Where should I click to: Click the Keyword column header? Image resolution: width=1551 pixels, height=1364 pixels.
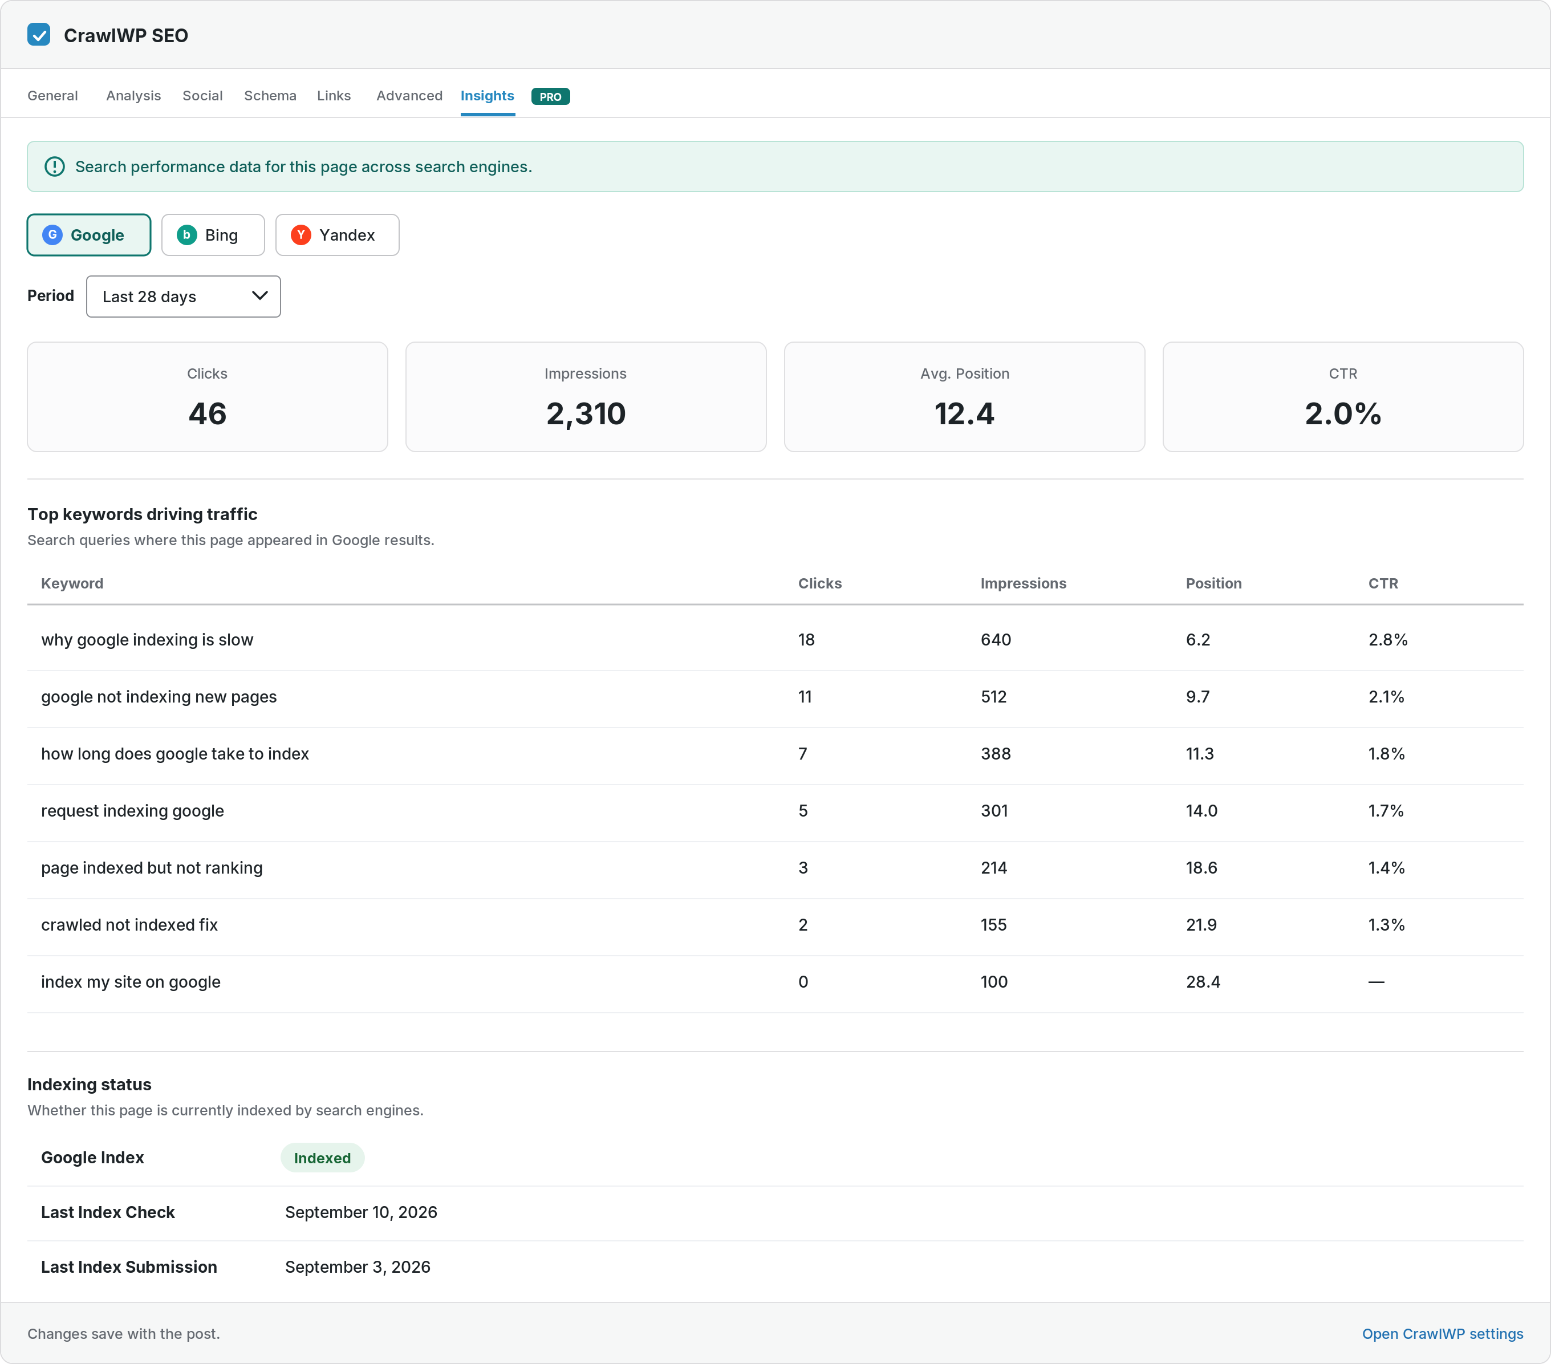tap(72, 583)
